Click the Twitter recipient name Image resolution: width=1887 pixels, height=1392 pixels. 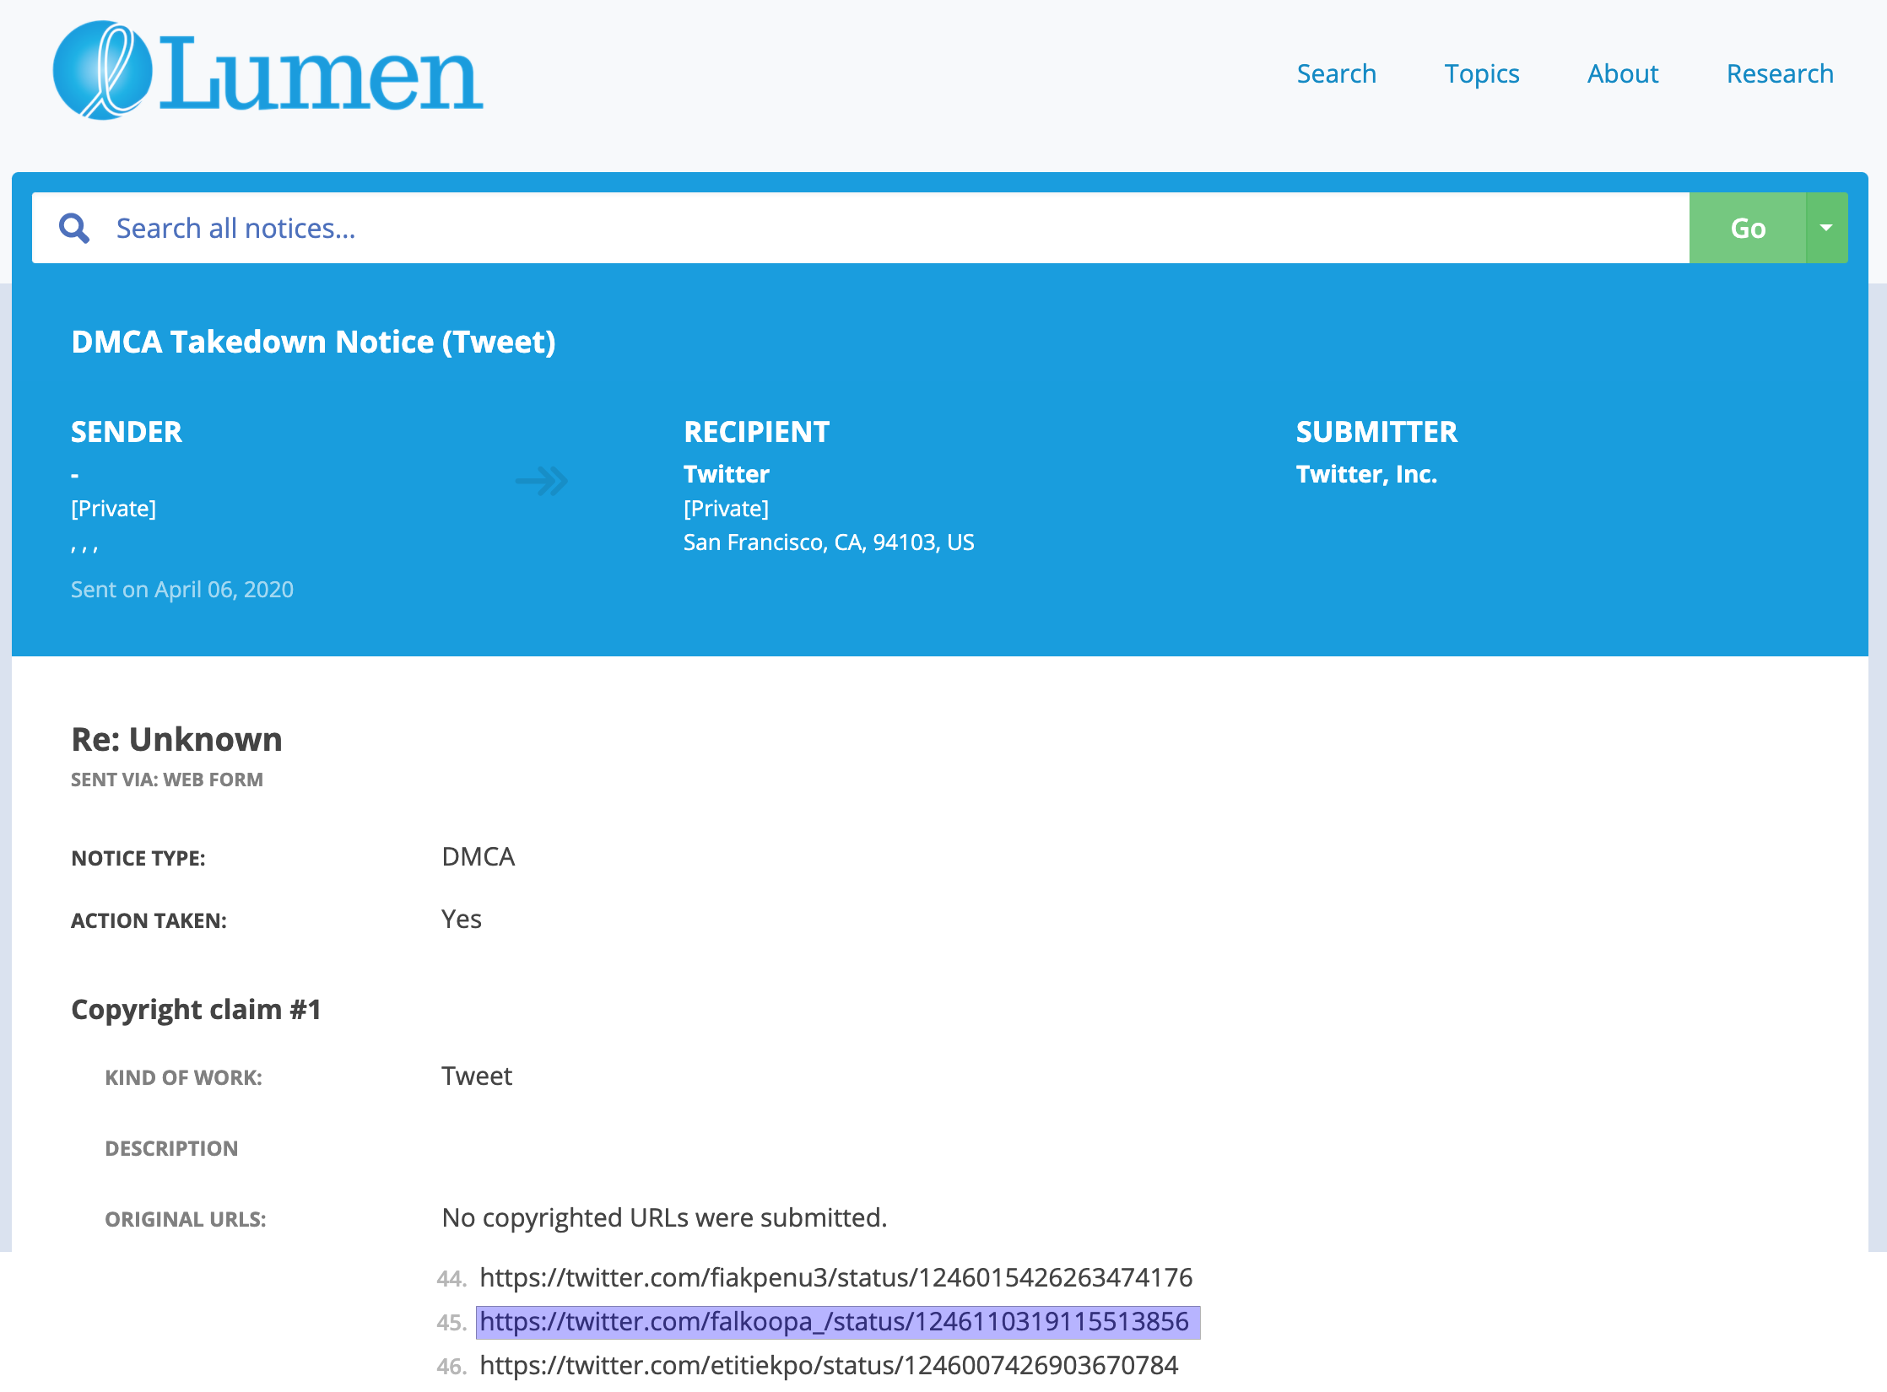[726, 474]
